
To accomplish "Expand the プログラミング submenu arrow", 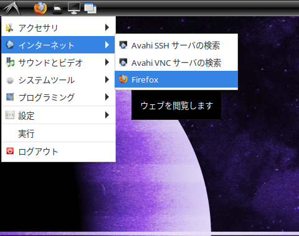I will pyautogui.click(x=107, y=97).
